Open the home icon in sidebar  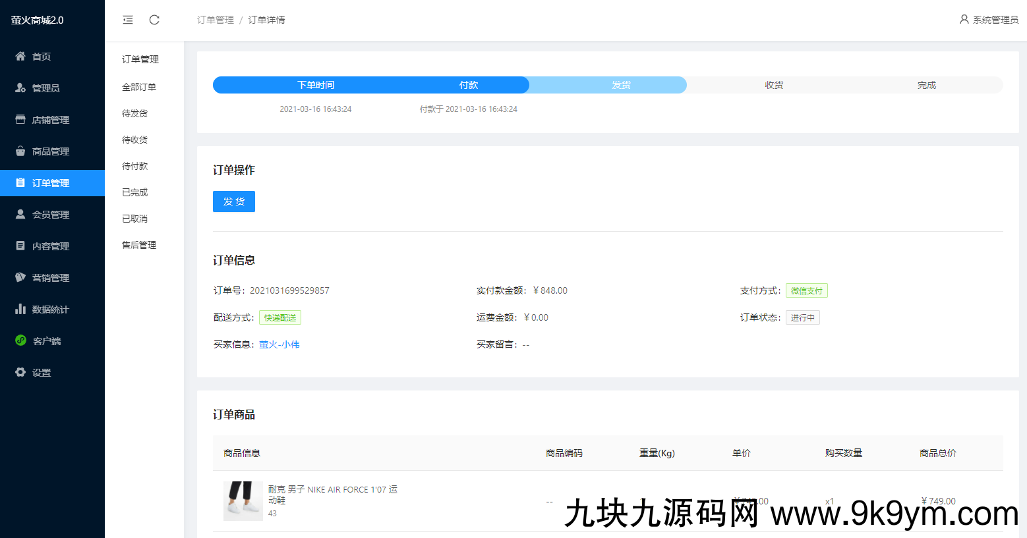(x=20, y=57)
